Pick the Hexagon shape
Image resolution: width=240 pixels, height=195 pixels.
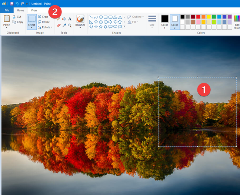point(106,22)
